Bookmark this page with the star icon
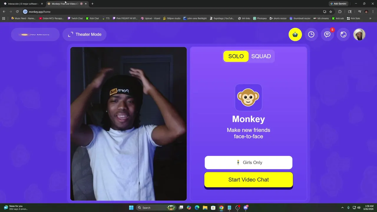Image resolution: width=377 pixels, height=212 pixels. pos(331,12)
